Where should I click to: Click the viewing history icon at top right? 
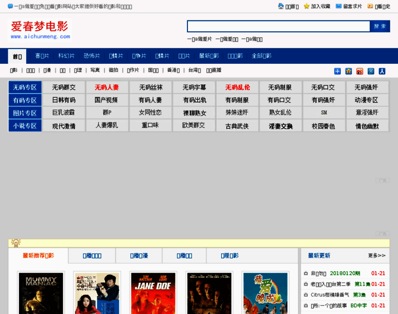click(x=370, y=6)
